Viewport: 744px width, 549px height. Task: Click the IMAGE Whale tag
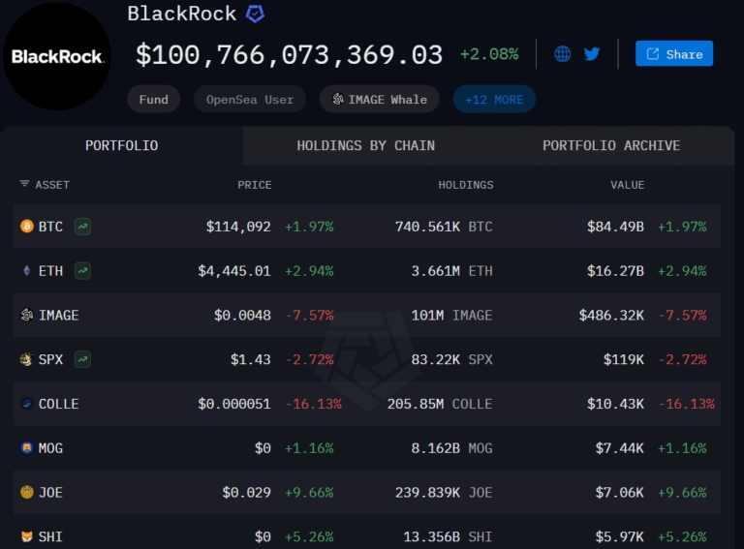tap(379, 99)
